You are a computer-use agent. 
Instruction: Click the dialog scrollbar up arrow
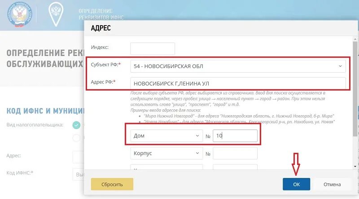click(x=355, y=39)
